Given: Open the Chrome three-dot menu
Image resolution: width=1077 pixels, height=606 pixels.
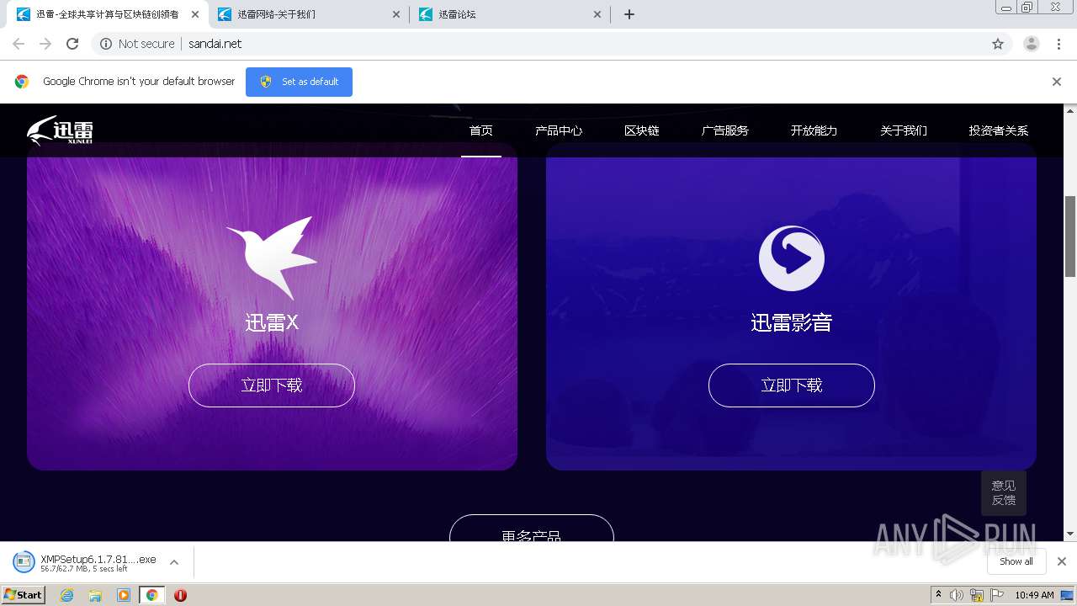Looking at the screenshot, I should (x=1059, y=44).
